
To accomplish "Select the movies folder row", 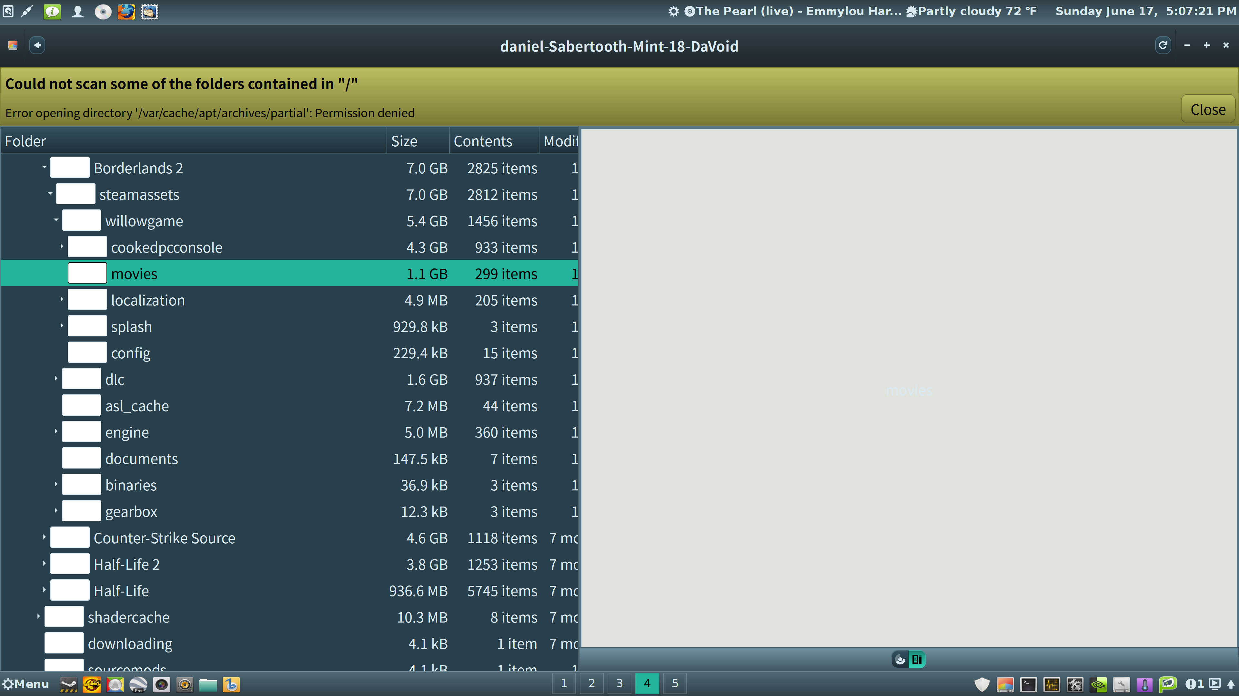I will 289,273.
